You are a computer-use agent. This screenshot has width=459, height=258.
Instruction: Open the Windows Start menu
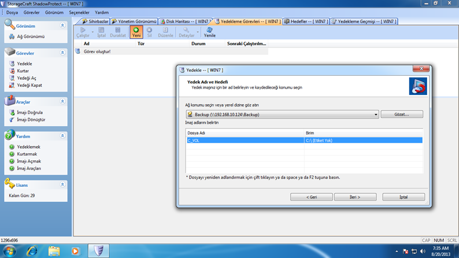9,251
